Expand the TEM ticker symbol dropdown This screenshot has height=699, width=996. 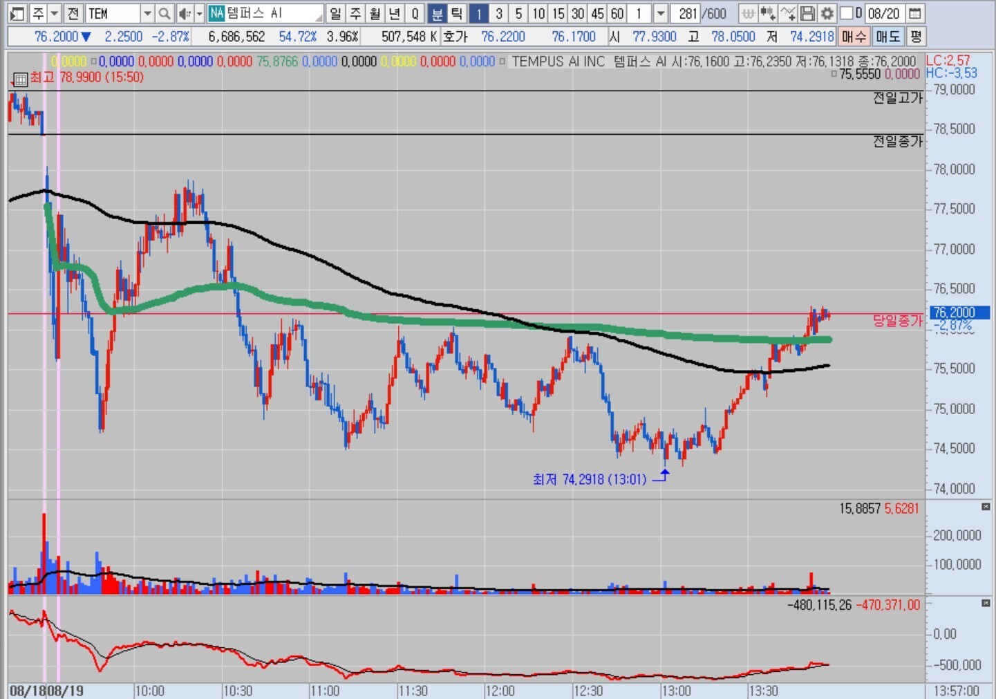[147, 13]
